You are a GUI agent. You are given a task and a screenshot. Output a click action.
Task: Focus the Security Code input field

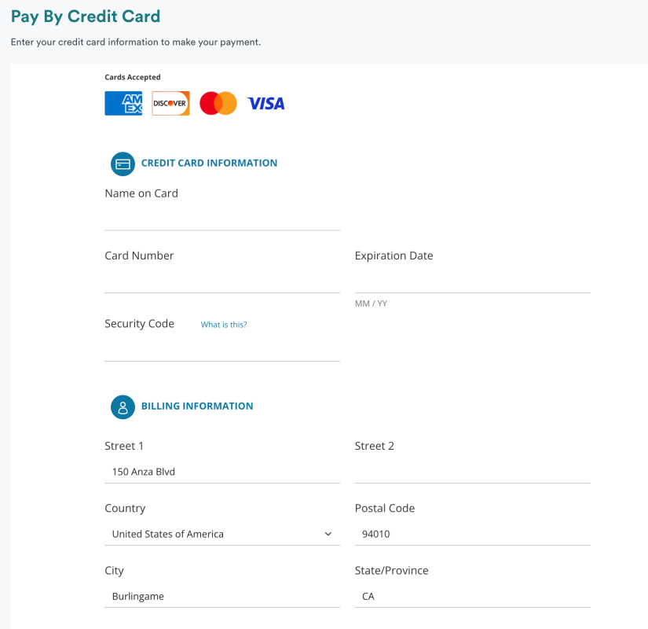tap(222, 349)
